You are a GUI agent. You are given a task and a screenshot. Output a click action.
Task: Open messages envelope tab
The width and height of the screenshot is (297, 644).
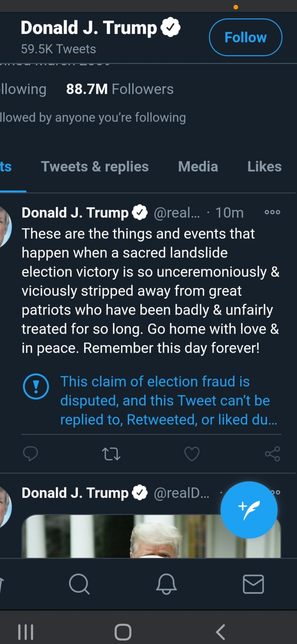click(x=253, y=584)
